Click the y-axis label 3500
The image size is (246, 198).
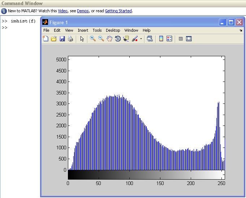[x=61, y=93]
